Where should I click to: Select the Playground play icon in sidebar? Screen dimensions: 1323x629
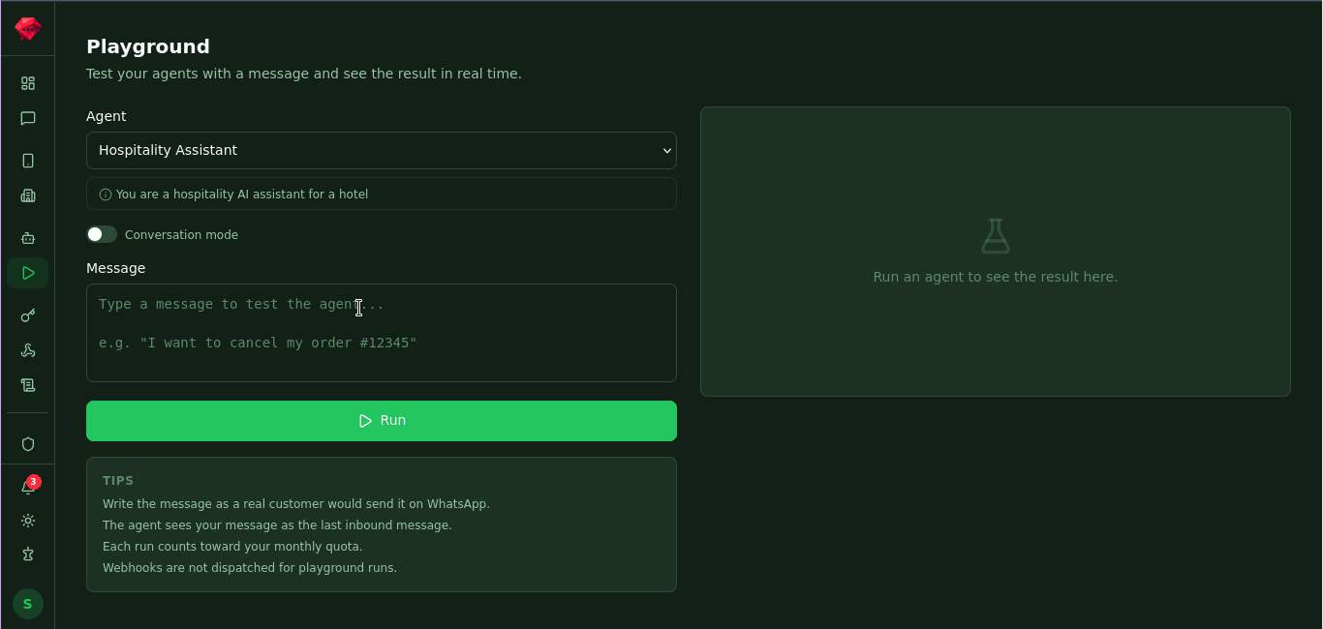tap(28, 273)
